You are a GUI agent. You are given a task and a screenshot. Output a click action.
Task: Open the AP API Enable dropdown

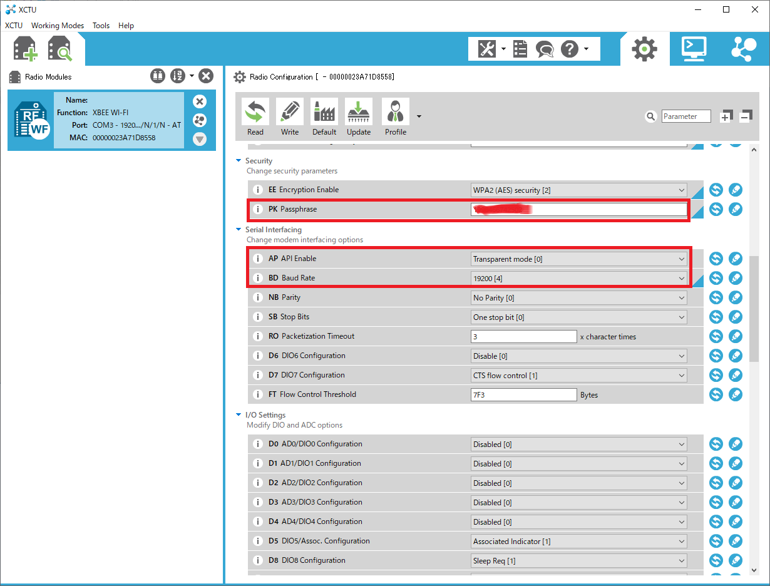[x=578, y=259]
